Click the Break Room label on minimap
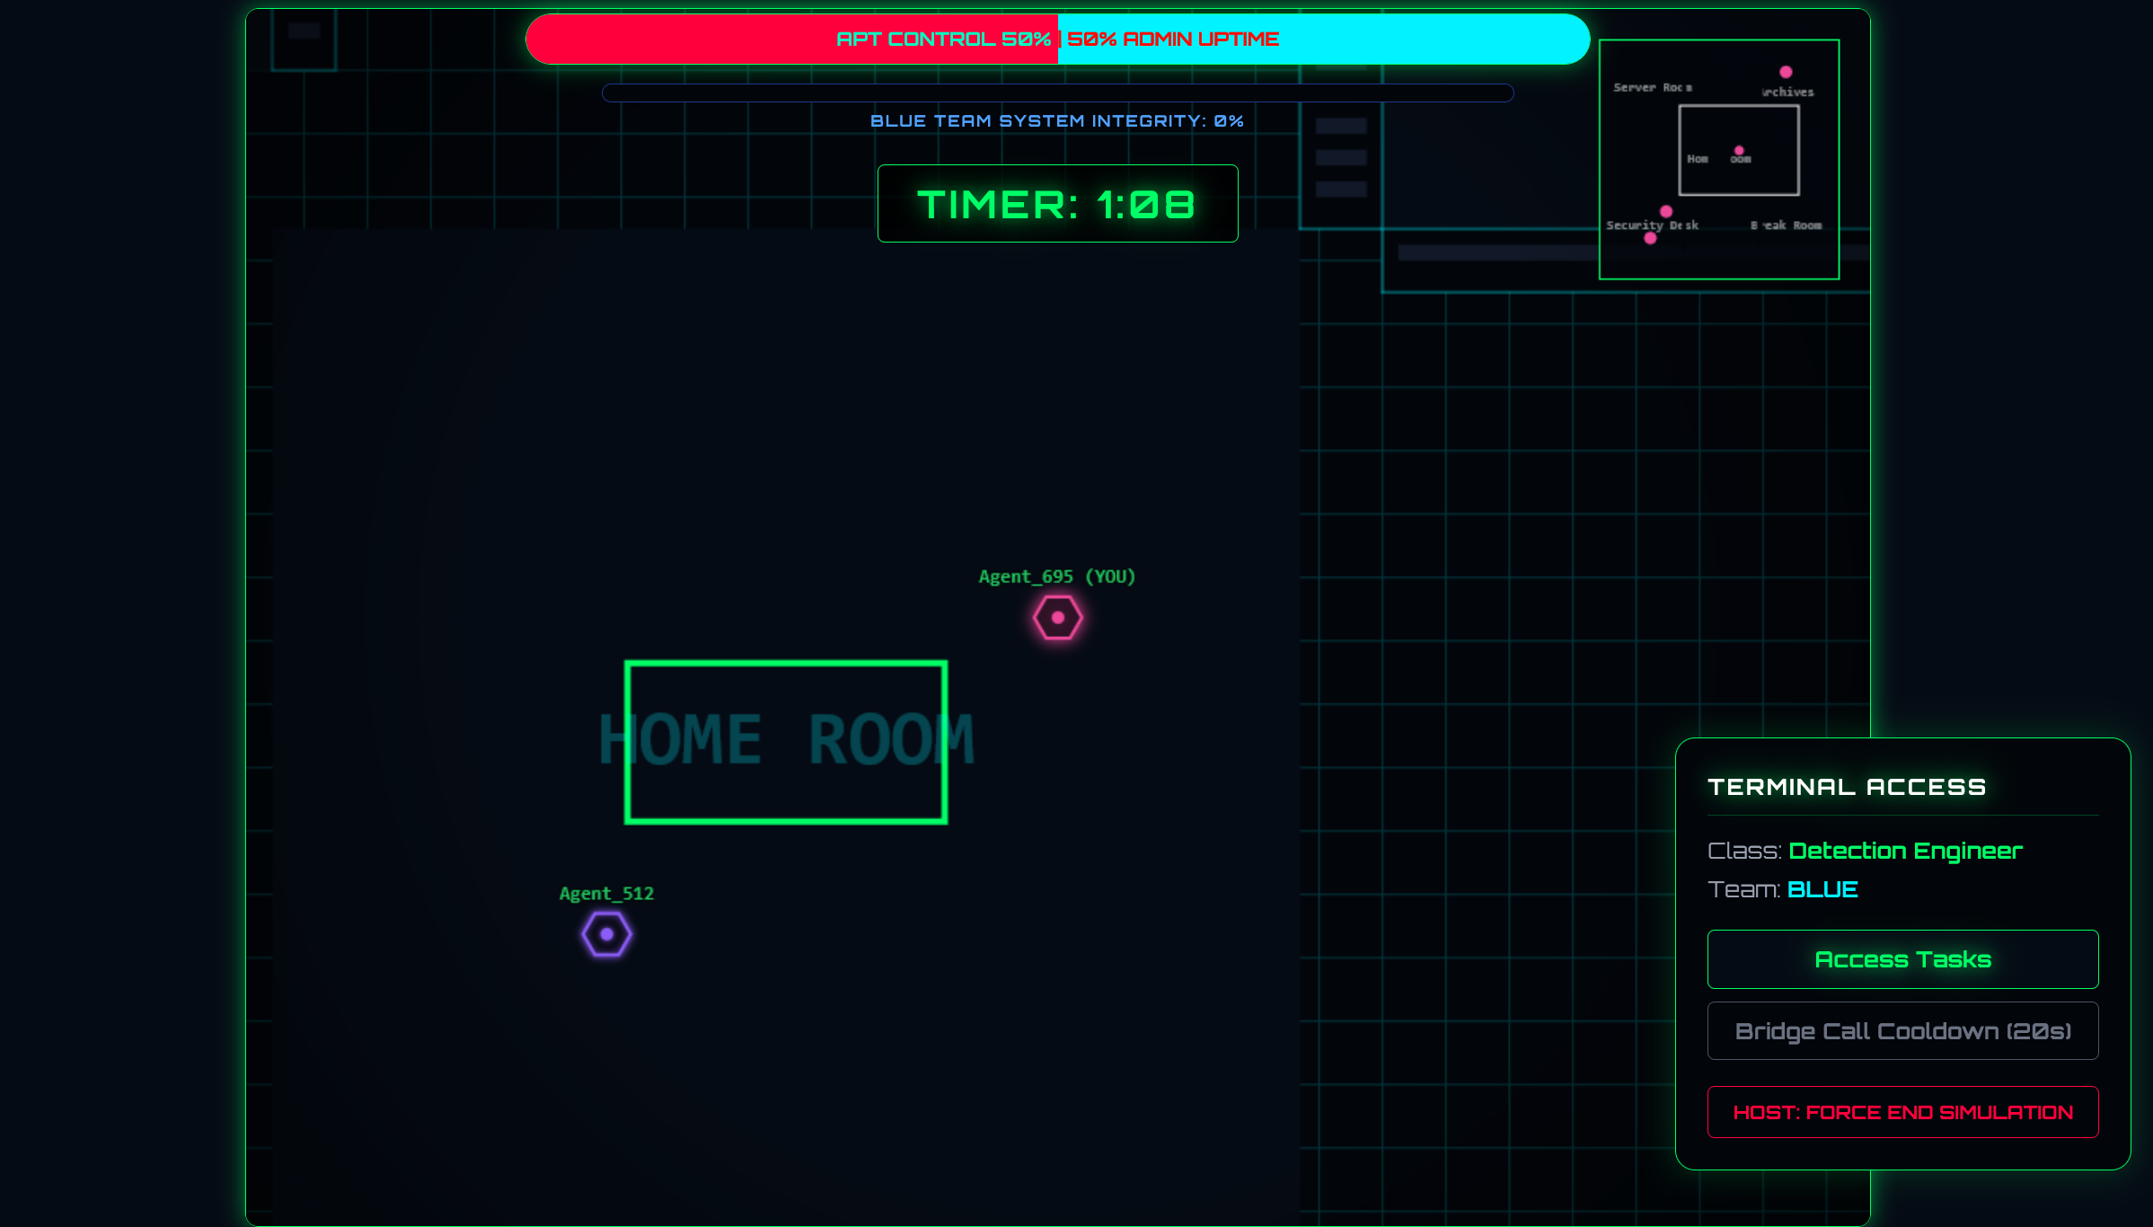Screen dimensions: 2153x1227 point(1786,225)
